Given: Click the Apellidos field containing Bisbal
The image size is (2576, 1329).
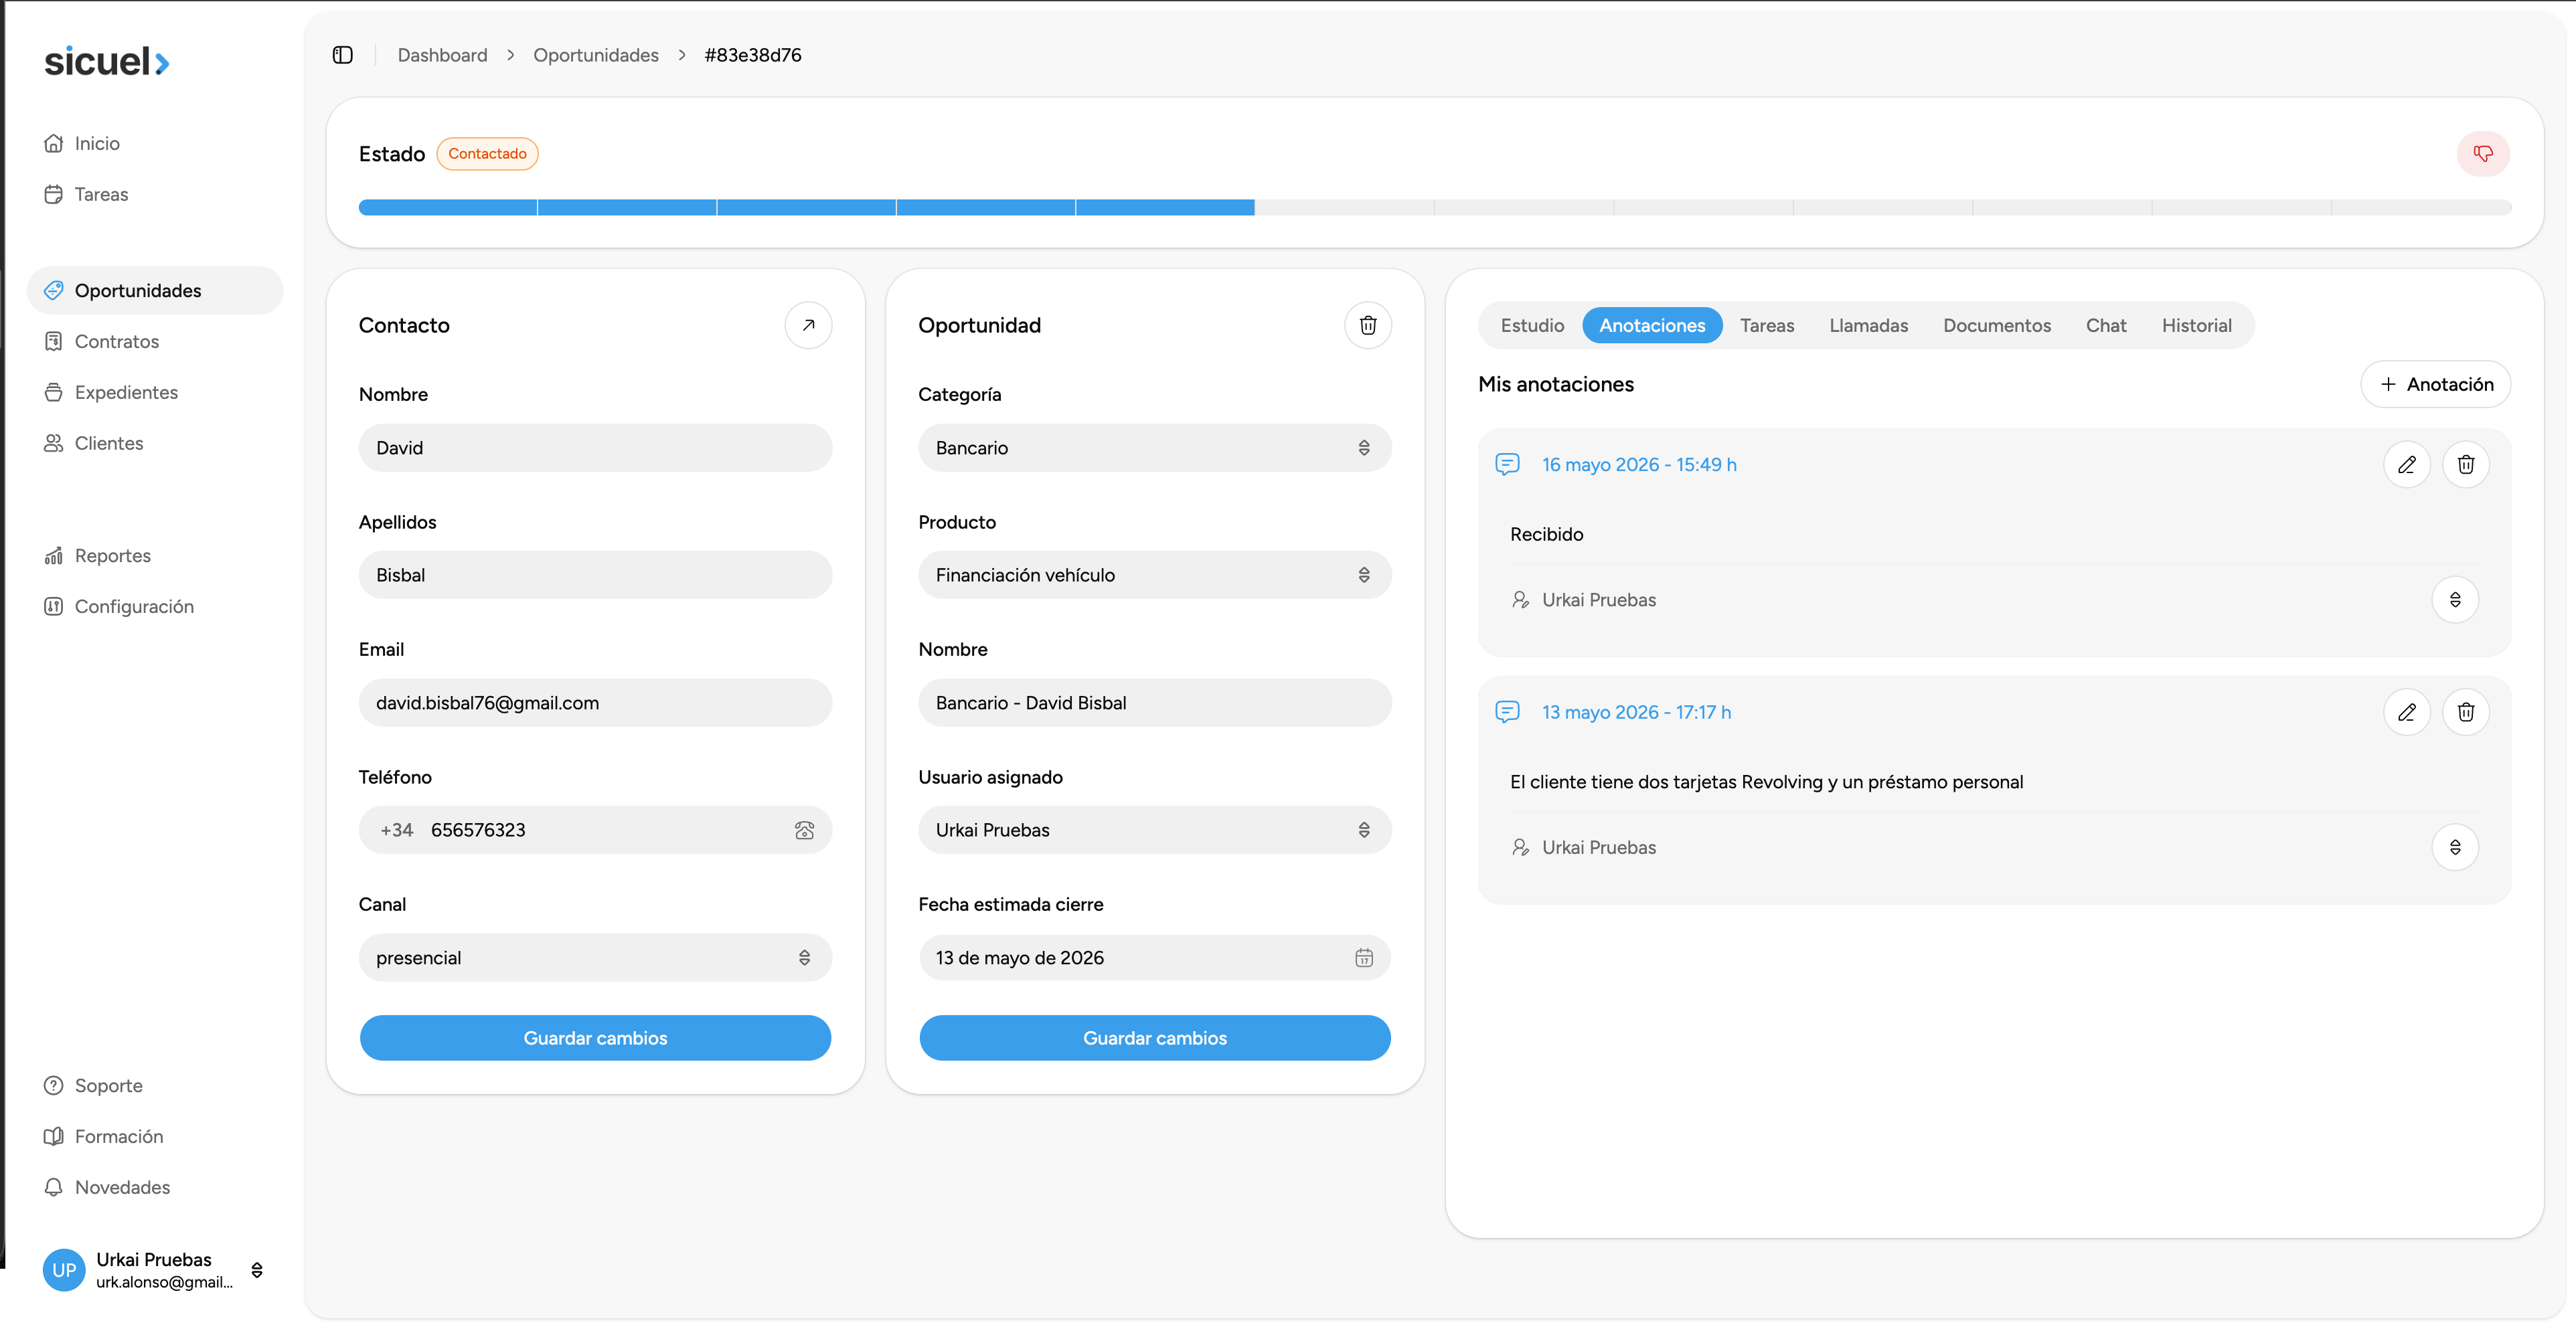Looking at the screenshot, I should pyautogui.click(x=595, y=575).
